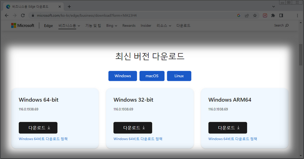Expand the tab search chevron

click(x=274, y=6)
